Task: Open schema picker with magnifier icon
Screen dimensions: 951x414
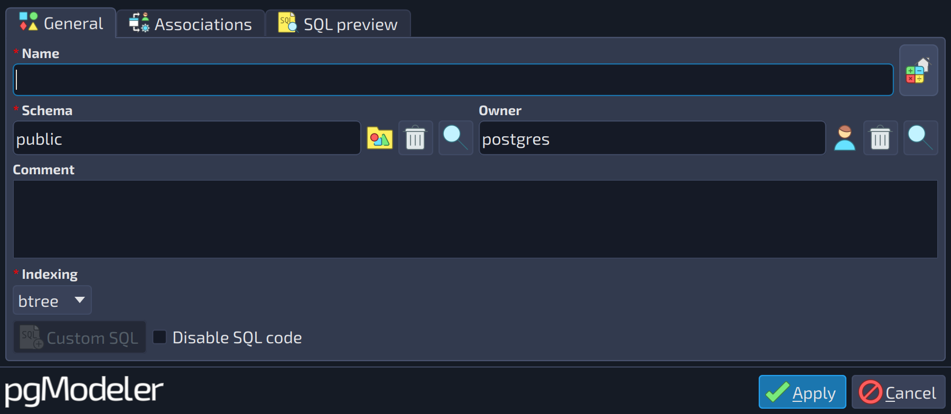Action: pos(455,138)
